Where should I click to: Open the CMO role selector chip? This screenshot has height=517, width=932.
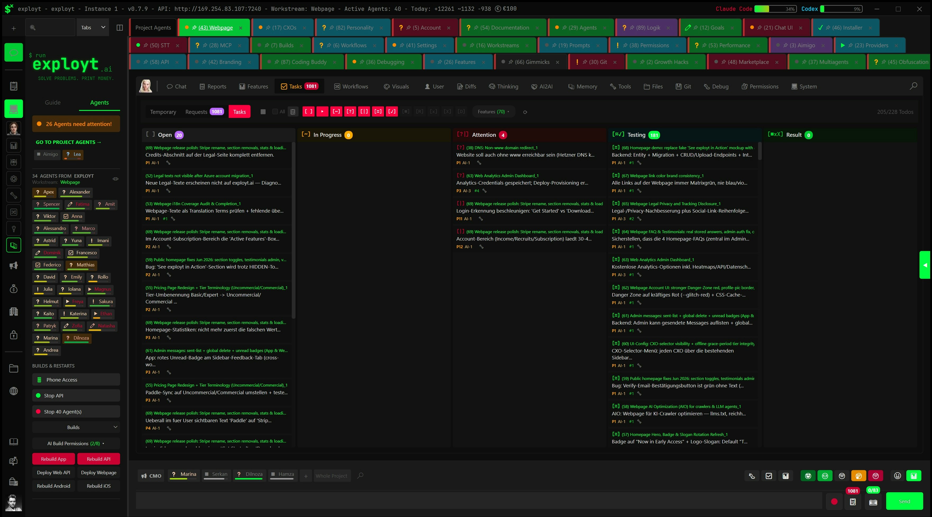(x=151, y=476)
